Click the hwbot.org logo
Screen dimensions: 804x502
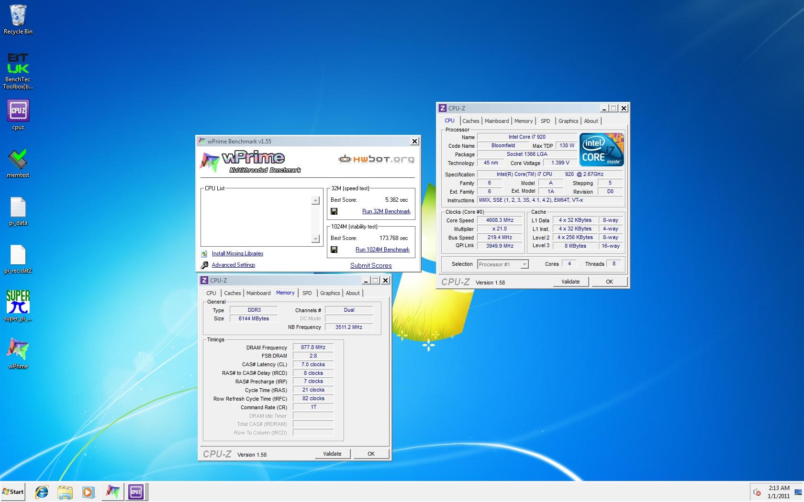pos(376,159)
